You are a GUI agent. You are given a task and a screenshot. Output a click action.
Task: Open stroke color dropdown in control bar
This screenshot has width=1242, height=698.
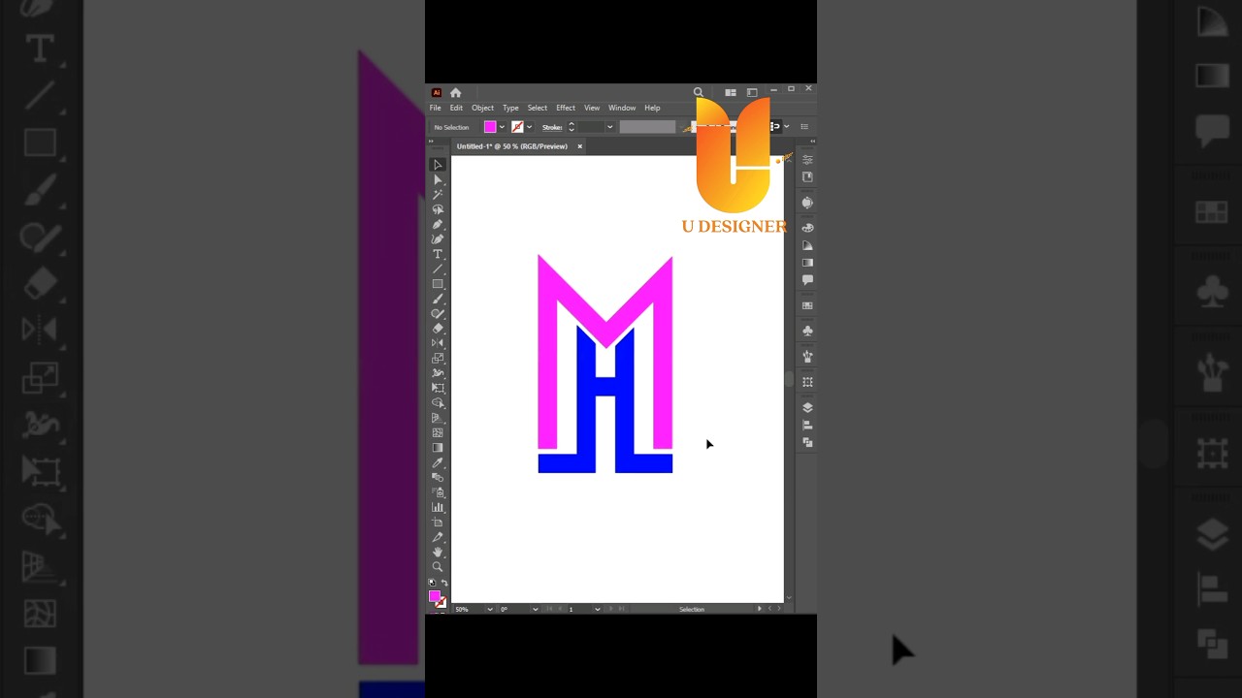(x=529, y=127)
